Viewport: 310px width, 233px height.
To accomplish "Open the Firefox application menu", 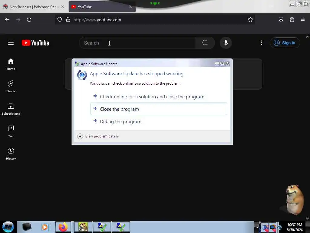I will [303, 19].
